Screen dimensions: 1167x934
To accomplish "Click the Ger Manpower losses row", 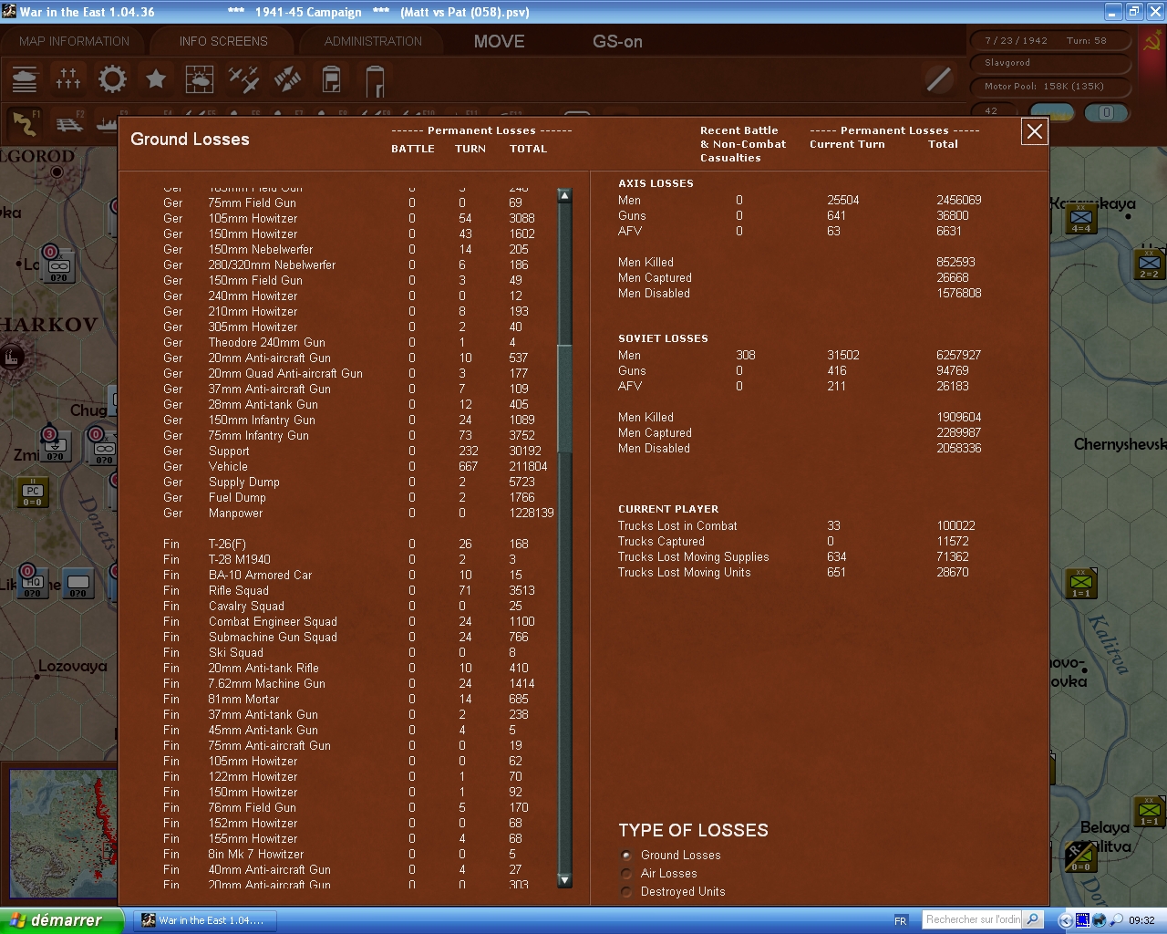I will coord(359,513).
